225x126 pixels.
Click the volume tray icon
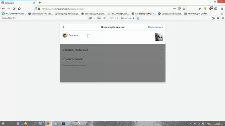(x=191, y=124)
